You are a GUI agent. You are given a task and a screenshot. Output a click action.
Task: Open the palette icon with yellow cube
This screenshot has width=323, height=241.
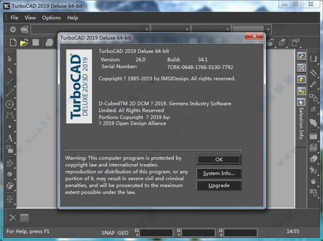pos(301,79)
